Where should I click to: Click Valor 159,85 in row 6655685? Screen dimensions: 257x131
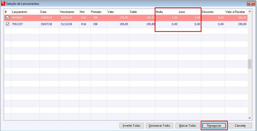tap(124, 18)
